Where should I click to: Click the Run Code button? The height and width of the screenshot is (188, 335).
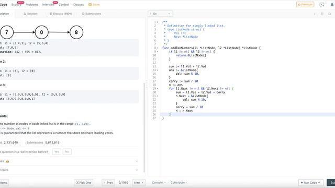coord(310,183)
